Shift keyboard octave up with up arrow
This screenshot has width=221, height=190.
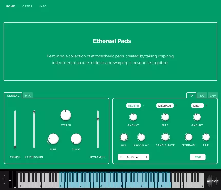click(4, 176)
